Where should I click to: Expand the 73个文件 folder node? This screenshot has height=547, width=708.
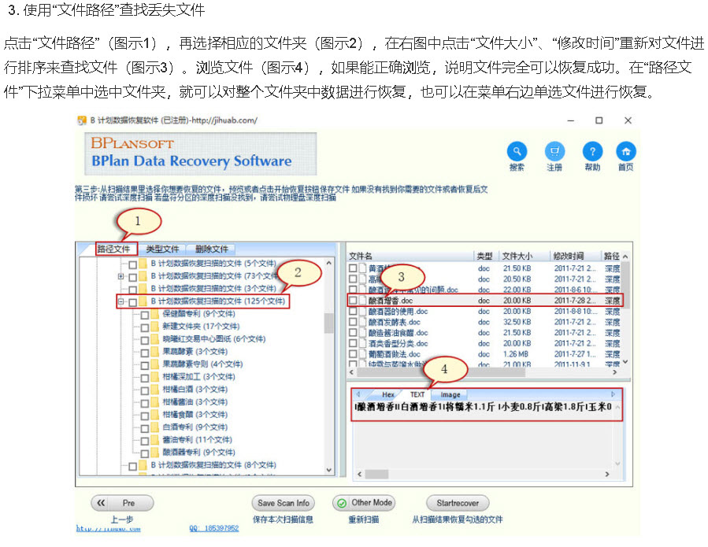click(x=120, y=276)
